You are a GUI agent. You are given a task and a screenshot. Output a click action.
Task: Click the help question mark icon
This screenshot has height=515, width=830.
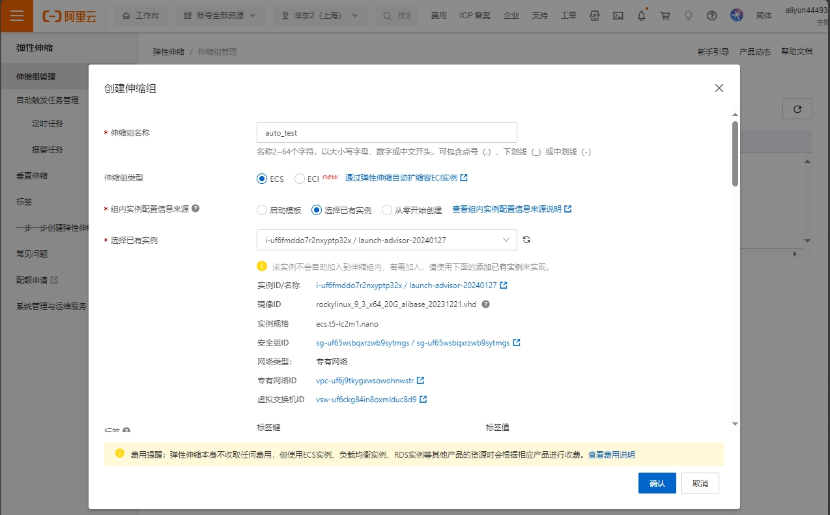(x=712, y=16)
